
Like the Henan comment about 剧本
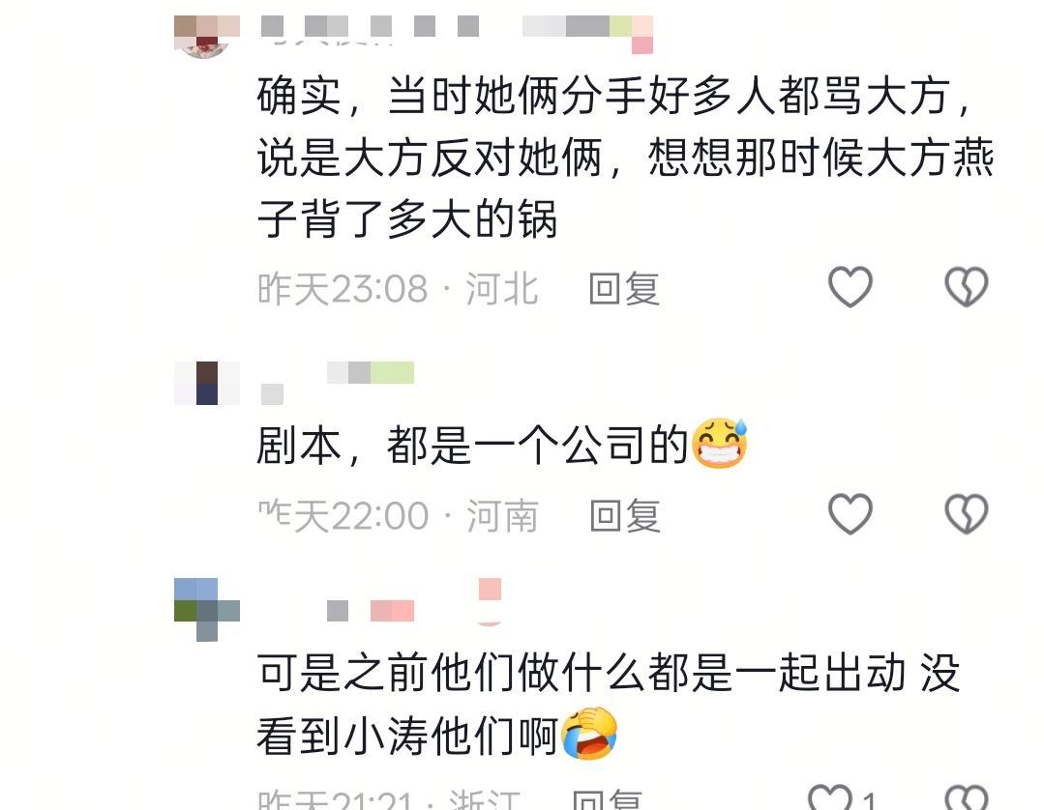pyautogui.click(x=850, y=514)
